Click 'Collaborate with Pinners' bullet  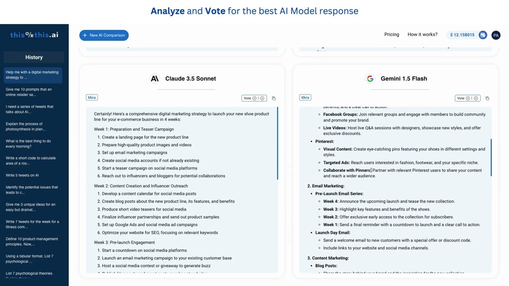coord(347,170)
